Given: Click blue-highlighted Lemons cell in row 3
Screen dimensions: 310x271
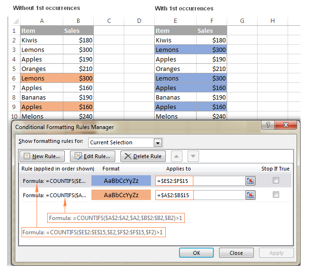Looking at the screenshot, I should pos(175,50).
